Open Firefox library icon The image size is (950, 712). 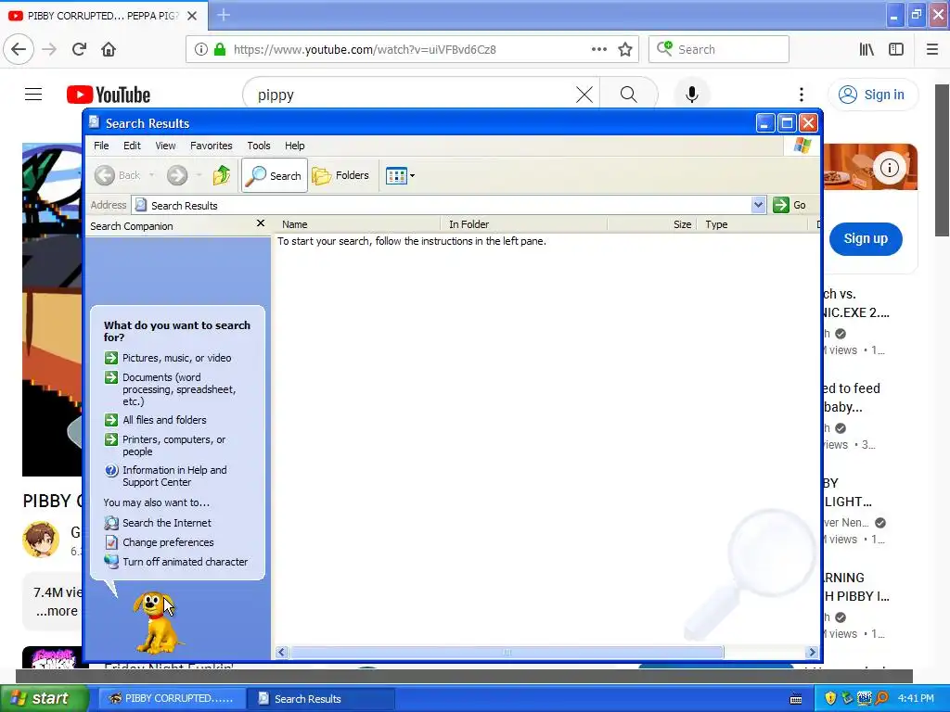point(867,50)
